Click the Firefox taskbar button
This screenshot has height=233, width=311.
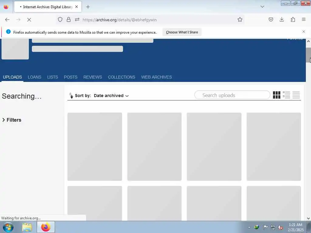point(46,227)
